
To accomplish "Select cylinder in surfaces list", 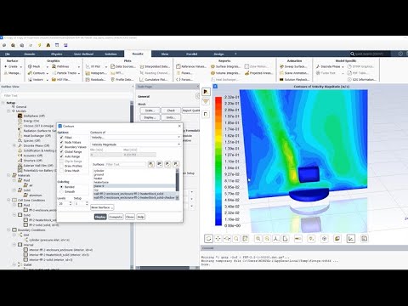I will click(134, 171).
